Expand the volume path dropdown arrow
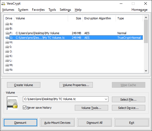The width and height of the screenshot is (152, 131). [106, 99]
